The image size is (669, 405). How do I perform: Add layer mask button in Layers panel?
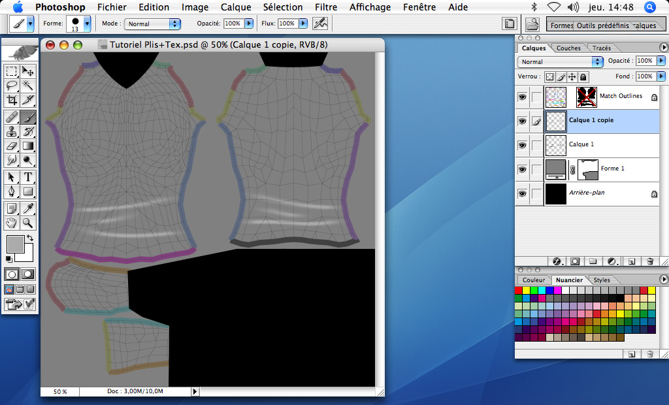575,261
